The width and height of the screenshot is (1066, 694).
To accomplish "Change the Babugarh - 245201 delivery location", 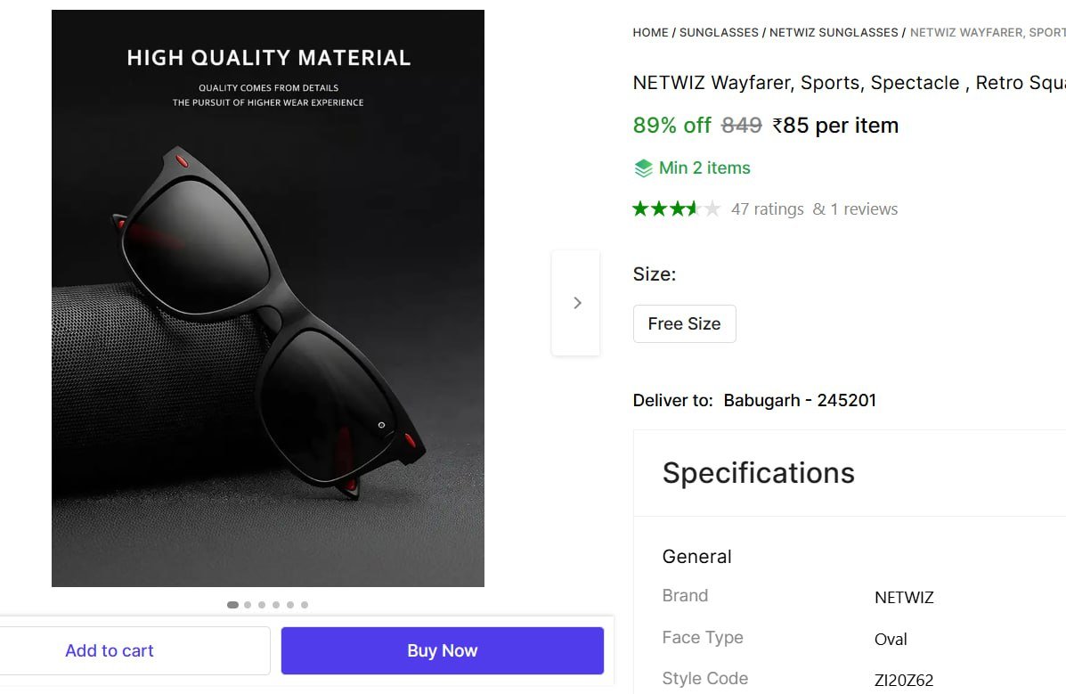I will tap(800, 400).
